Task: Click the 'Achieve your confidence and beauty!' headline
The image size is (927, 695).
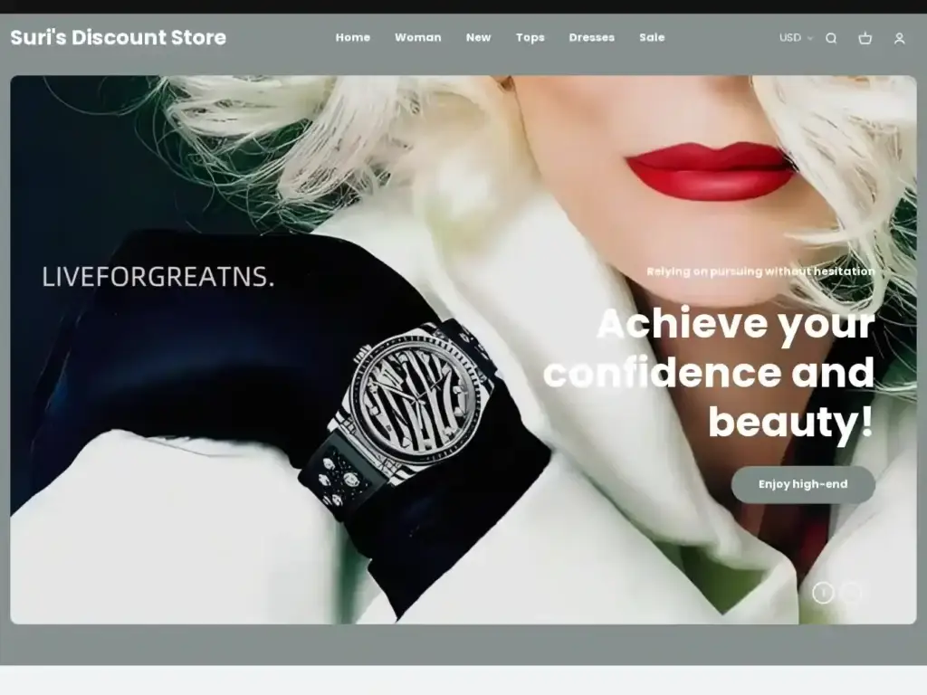Action: [710, 373]
